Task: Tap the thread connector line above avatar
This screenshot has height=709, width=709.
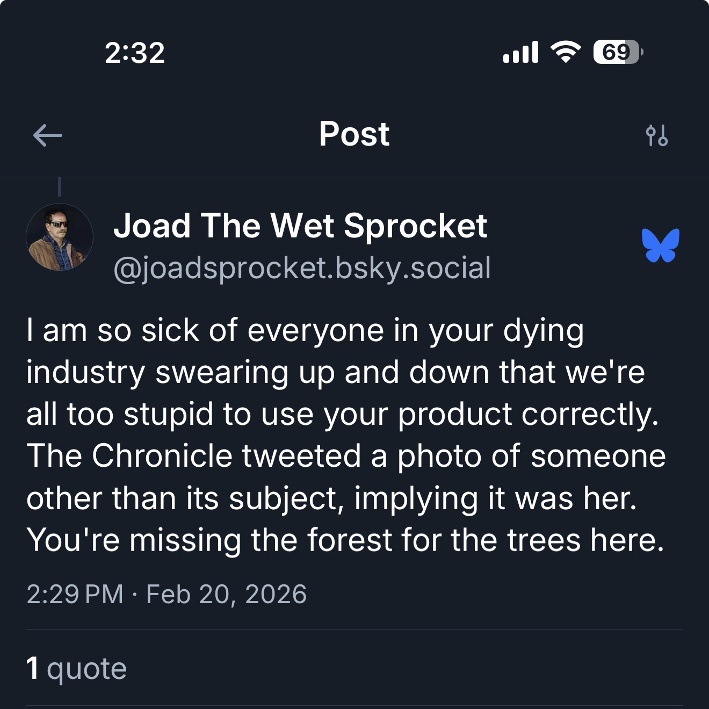Action: coord(59,186)
